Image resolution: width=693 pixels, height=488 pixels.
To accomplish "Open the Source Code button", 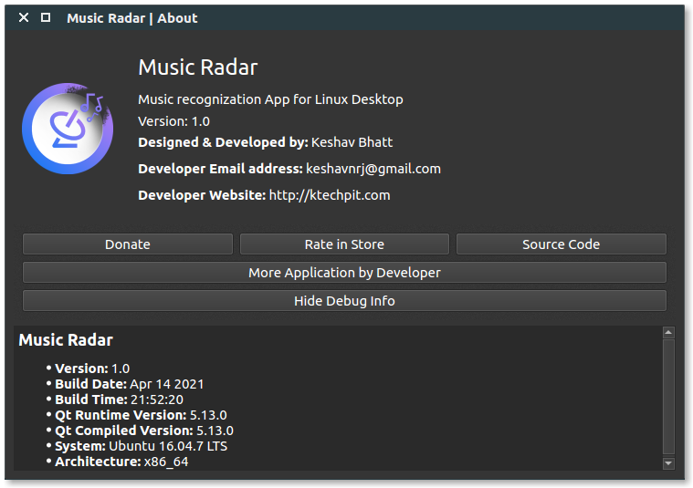I will pyautogui.click(x=561, y=244).
